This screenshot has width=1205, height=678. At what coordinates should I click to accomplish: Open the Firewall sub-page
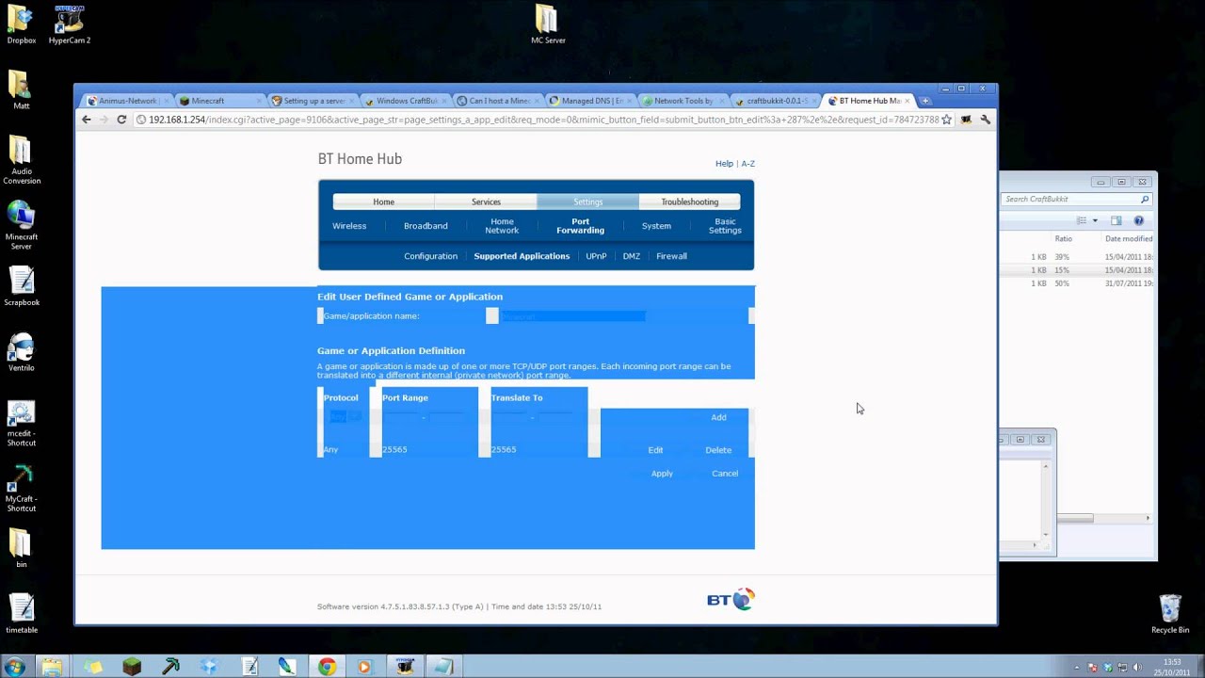[x=671, y=256]
